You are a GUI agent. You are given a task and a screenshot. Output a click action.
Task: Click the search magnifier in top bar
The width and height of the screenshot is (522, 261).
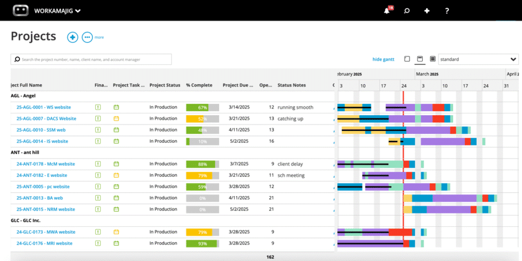click(x=407, y=11)
